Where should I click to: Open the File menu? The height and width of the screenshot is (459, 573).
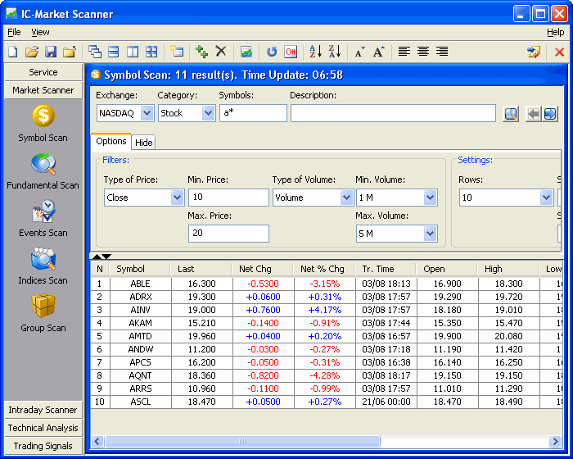coord(14,32)
